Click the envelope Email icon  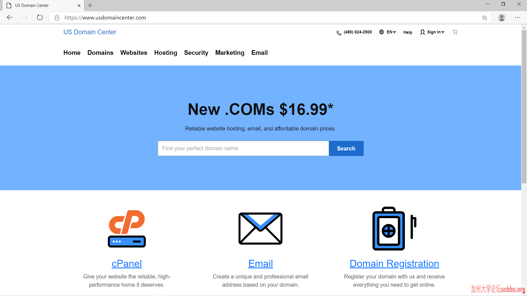coord(260,229)
